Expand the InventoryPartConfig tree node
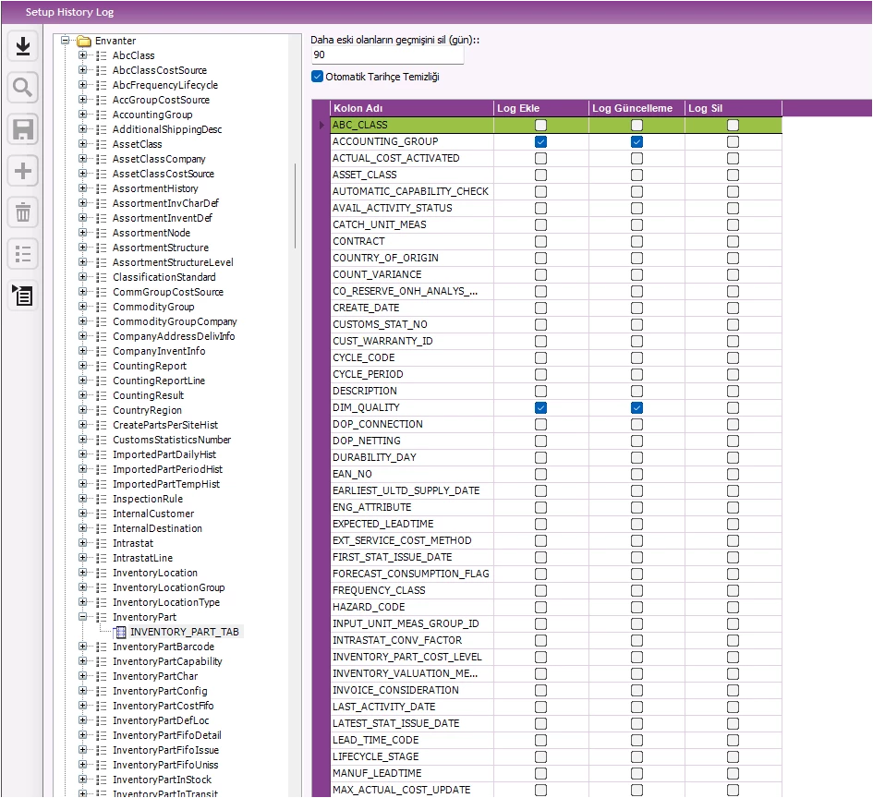Image resolution: width=873 pixels, height=798 pixels. (82, 691)
